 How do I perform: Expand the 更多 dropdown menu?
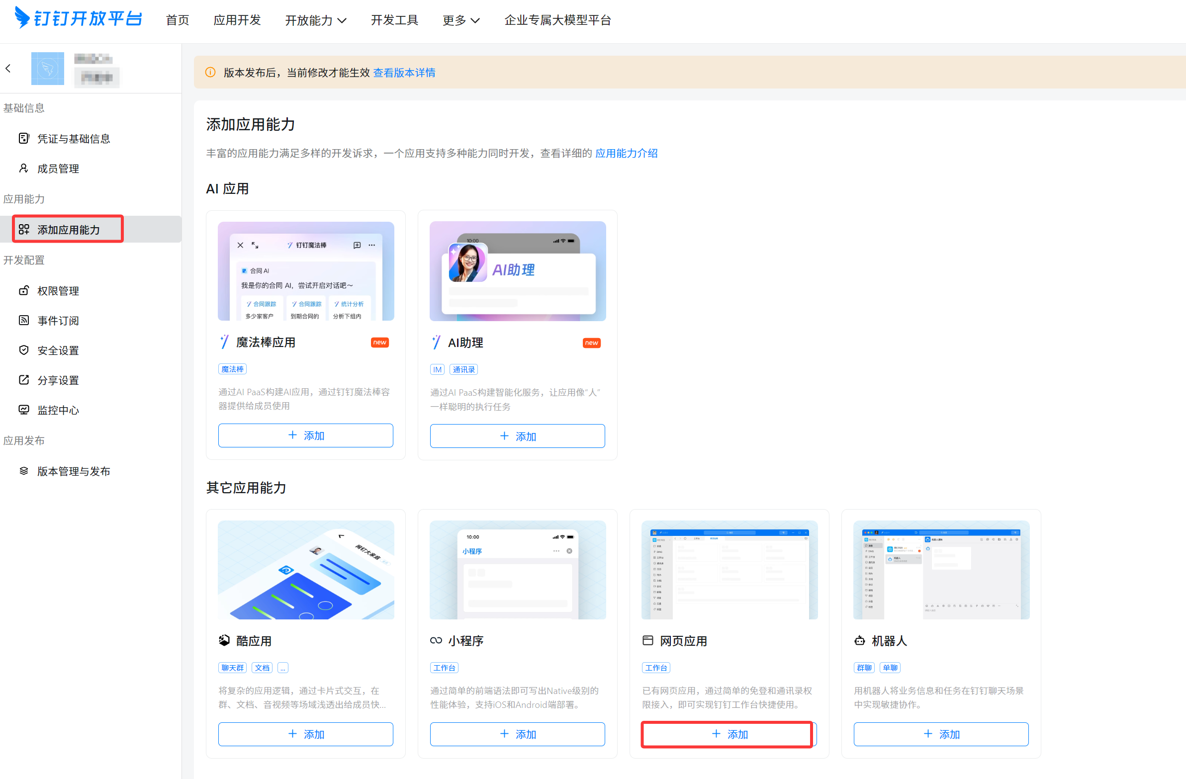[x=461, y=20]
